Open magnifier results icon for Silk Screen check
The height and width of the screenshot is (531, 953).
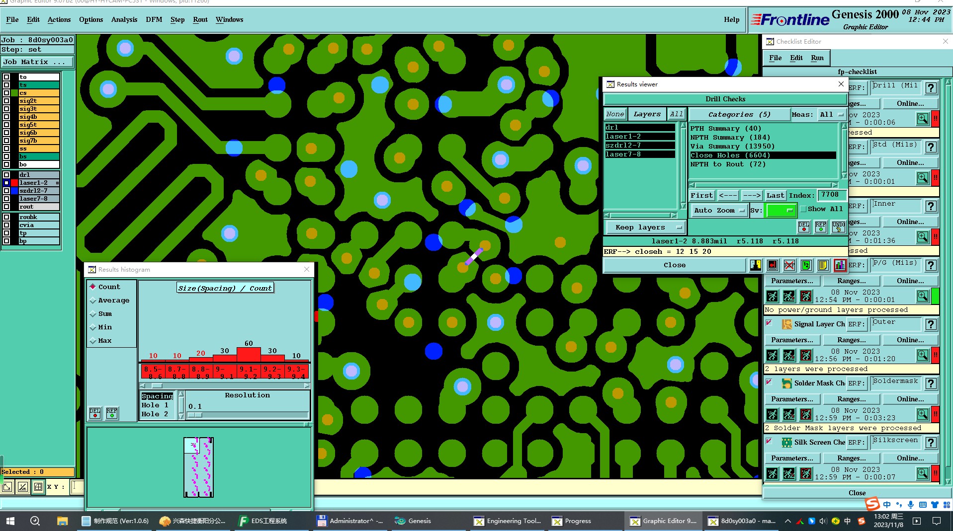[923, 473]
